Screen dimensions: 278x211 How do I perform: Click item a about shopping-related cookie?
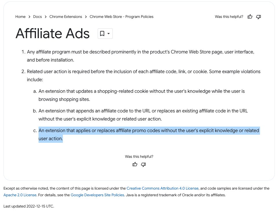141,95
